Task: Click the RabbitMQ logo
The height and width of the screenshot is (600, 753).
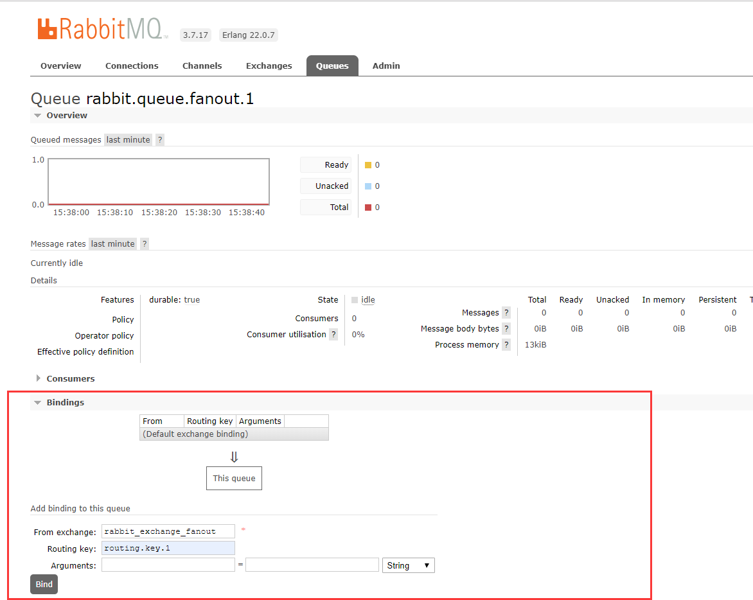Action: 103,29
